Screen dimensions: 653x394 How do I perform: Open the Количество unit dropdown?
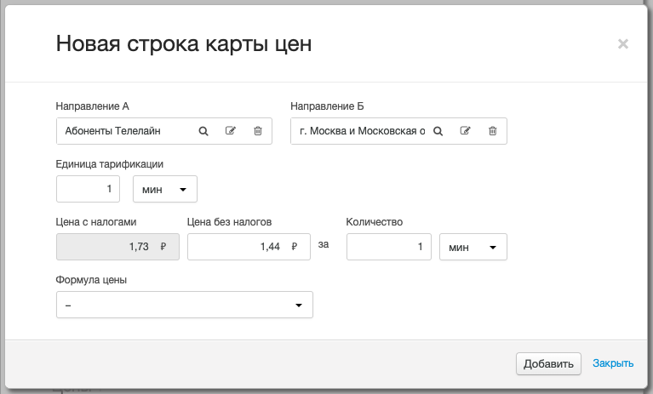(473, 247)
